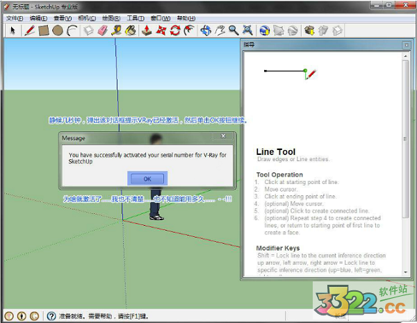
Task: Click the 'Tool Operation' heading
Action: pyautogui.click(x=280, y=174)
